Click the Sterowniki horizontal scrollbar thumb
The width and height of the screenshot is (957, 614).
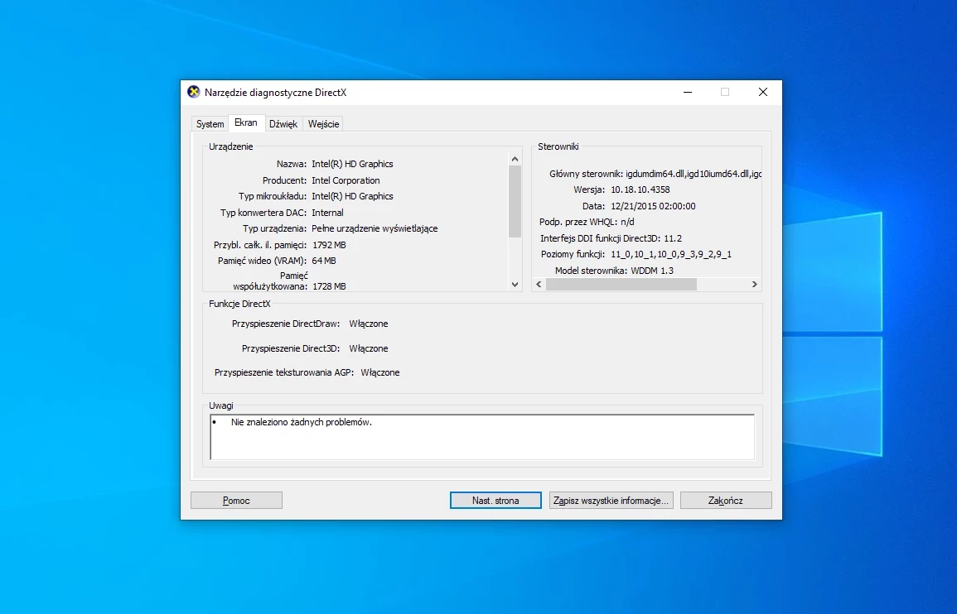point(621,284)
